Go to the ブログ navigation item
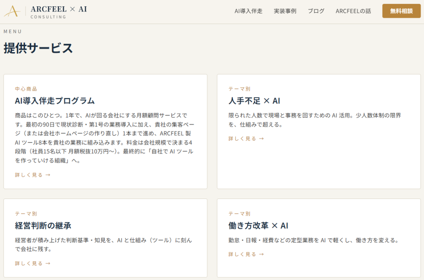424x280 pixels. pos(316,11)
